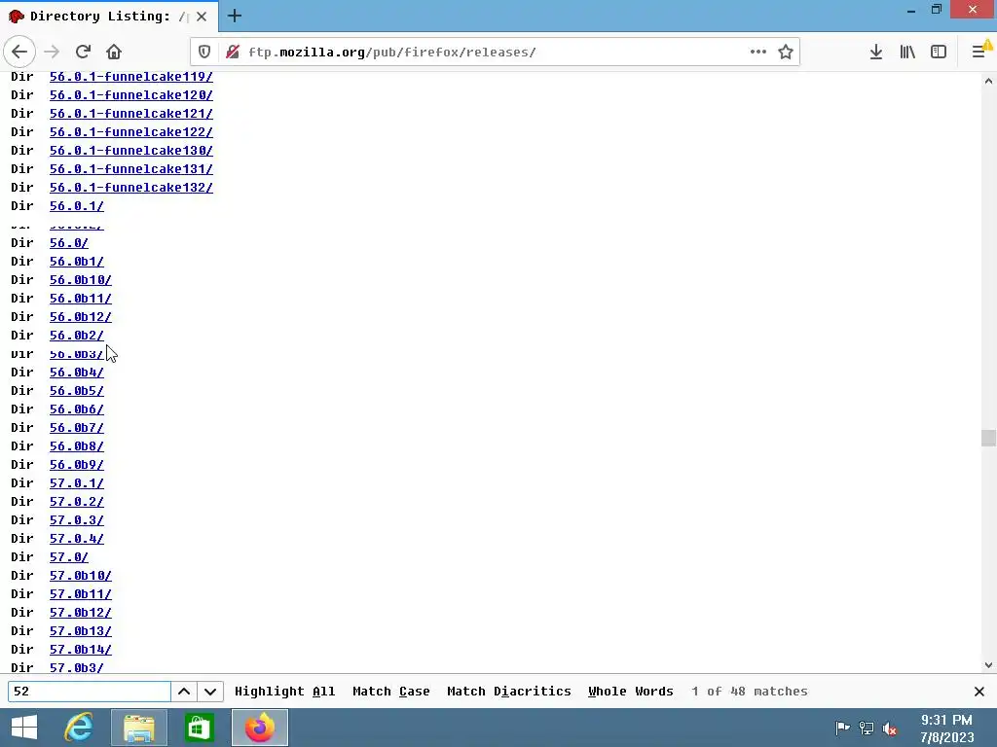This screenshot has height=747, width=997.
Task: Open the Windows Start menu
Action: click(x=24, y=728)
